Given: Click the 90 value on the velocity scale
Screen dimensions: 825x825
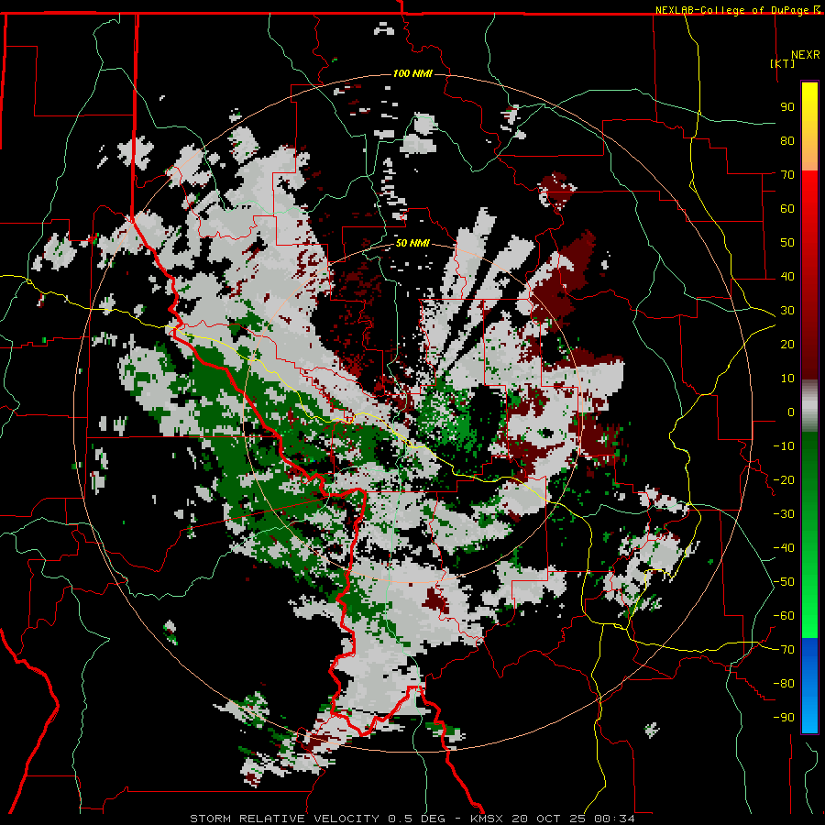Looking at the screenshot, I should pyautogui.click(x=787, y=107).
